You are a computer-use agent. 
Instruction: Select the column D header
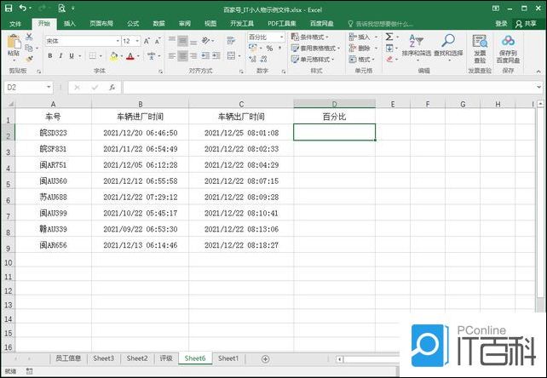point(334,104)
